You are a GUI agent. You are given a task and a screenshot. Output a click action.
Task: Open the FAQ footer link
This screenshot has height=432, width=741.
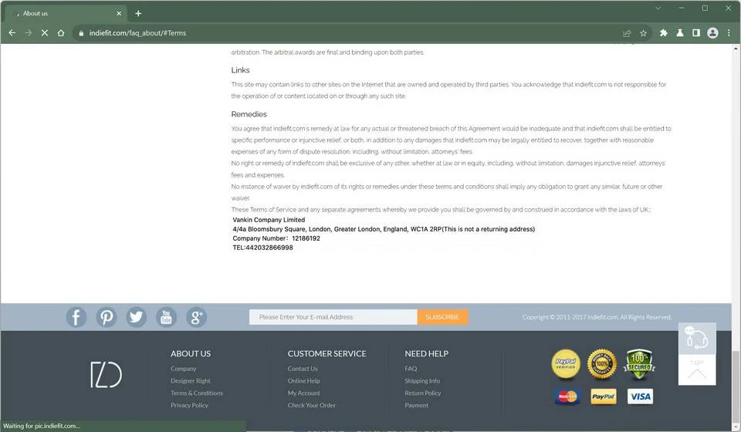[x=411, y=368]
